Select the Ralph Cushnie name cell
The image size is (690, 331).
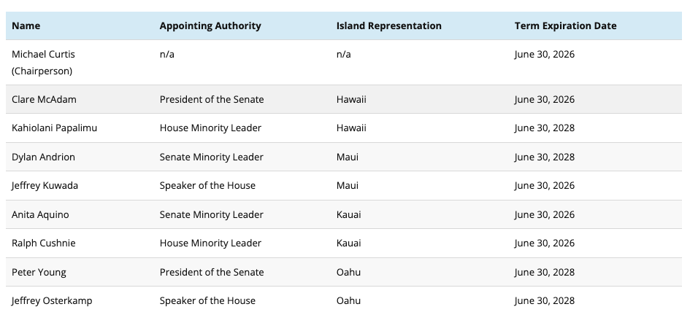(x=43, y=243)
